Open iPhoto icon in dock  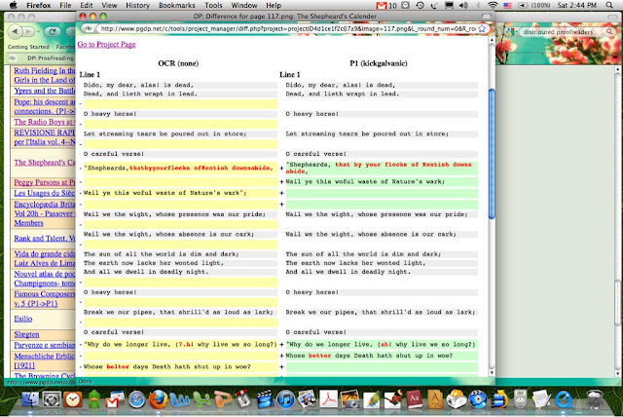[x=350, y=399]
